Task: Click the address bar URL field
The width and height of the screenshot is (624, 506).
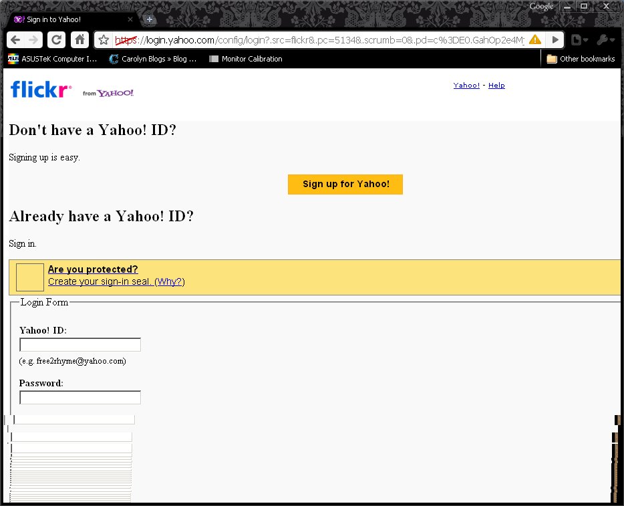Action: click(319, 40)
